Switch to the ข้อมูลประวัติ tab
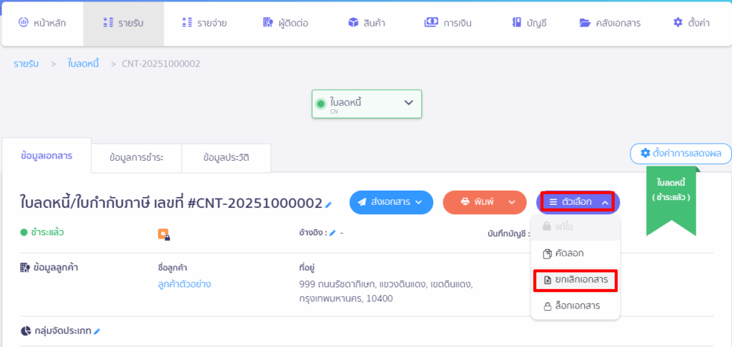732x347 pixels. (226, 156)
